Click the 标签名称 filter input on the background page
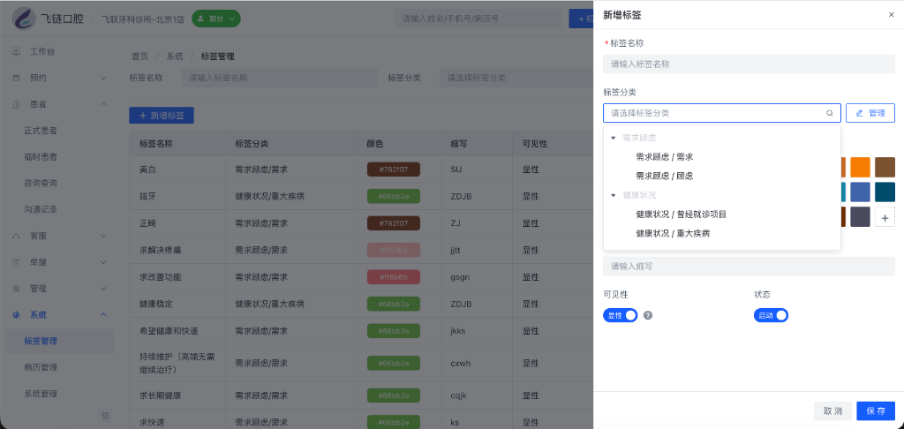The height and width of the screenshot is (429, 904). click(280, 78)
